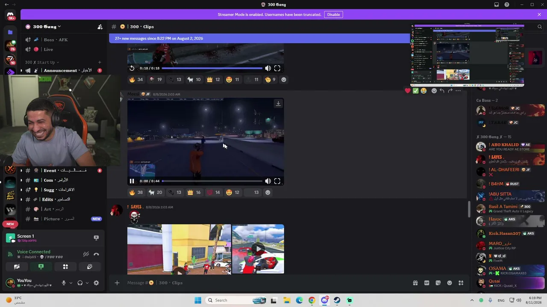Open the sticker picker
The height and width of the screenshot is (307, 547).
pyautogui.click(x=438, y=283)
